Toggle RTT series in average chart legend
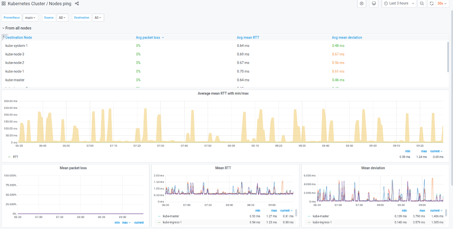 tap(15, 156)
